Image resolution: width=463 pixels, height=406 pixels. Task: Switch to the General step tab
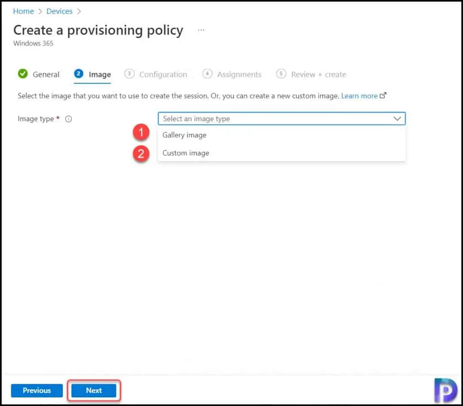click(39, 74)
